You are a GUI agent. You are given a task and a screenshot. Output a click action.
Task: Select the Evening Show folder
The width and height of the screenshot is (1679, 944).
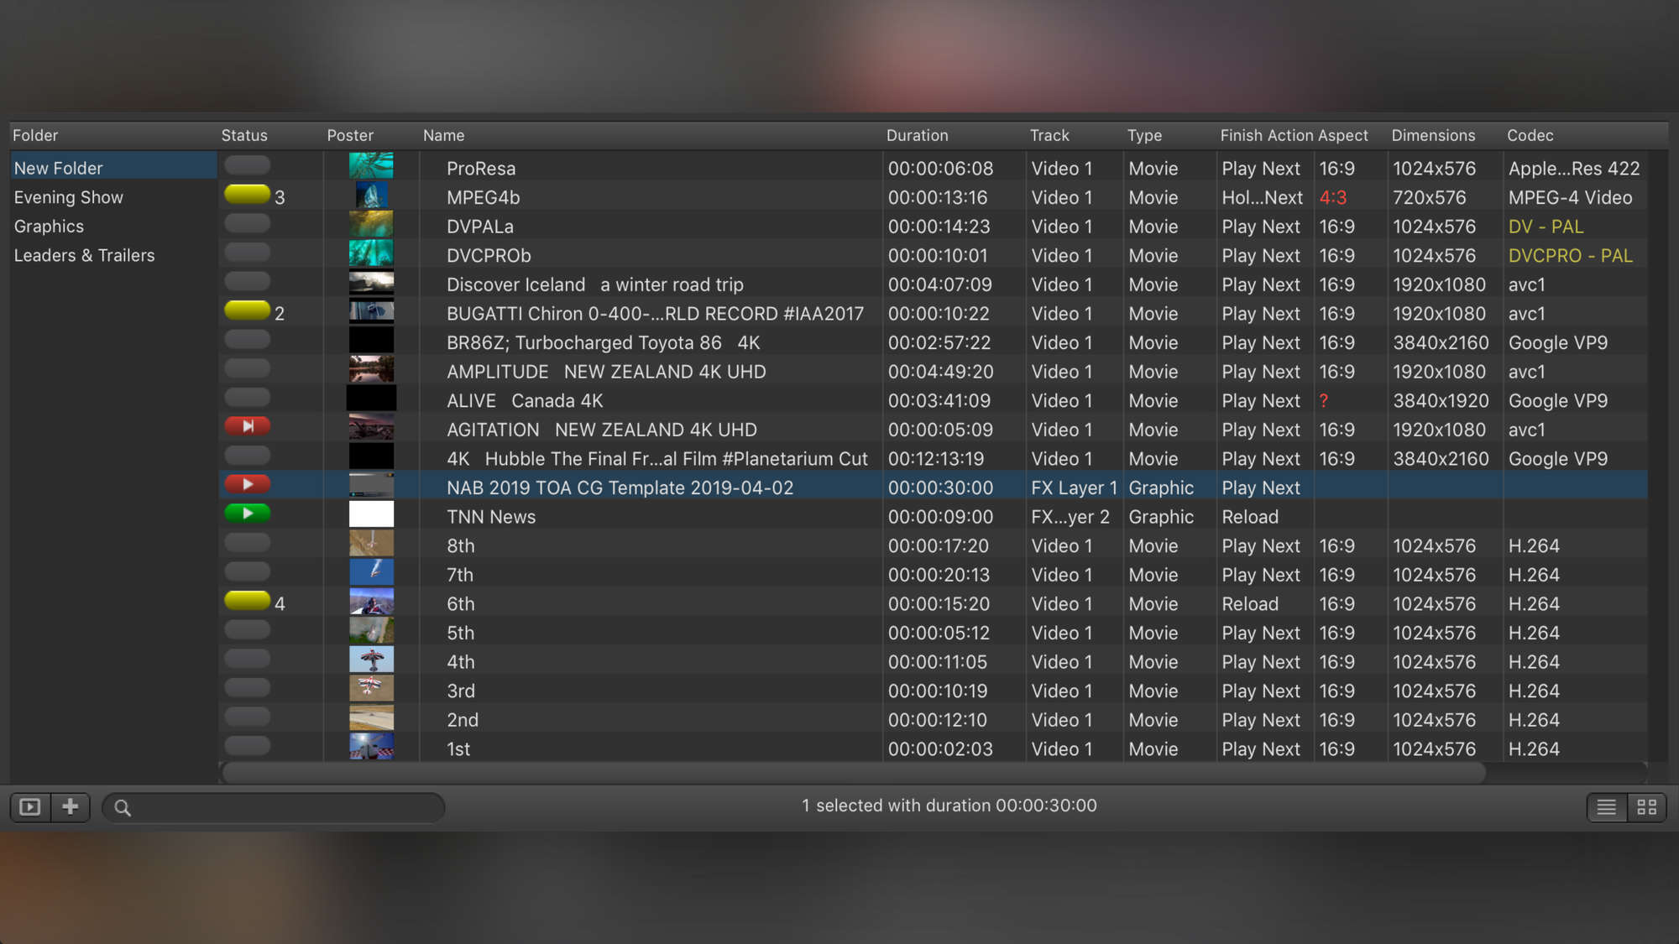point(69,197)
